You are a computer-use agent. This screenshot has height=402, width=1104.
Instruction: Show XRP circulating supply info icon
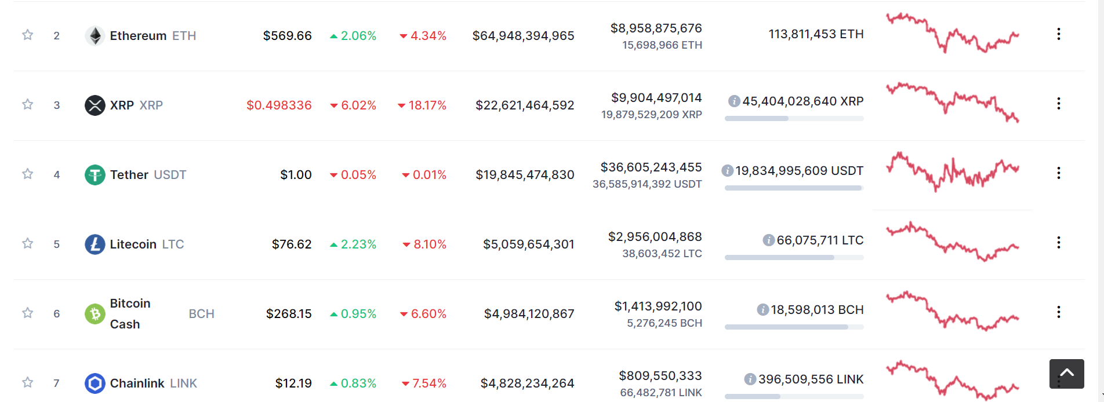734,101
